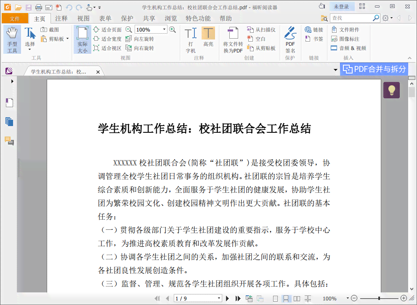The height and width of the screenshot is (305, 417).
Task: Toggle facing pages view mode
Action: 297,299
